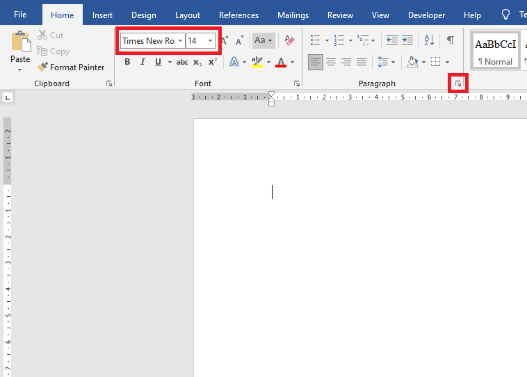Image resolution: width=527 pixels, height=377 pixels.
Task: Open the Insert tab
Action: click(102, 15)
